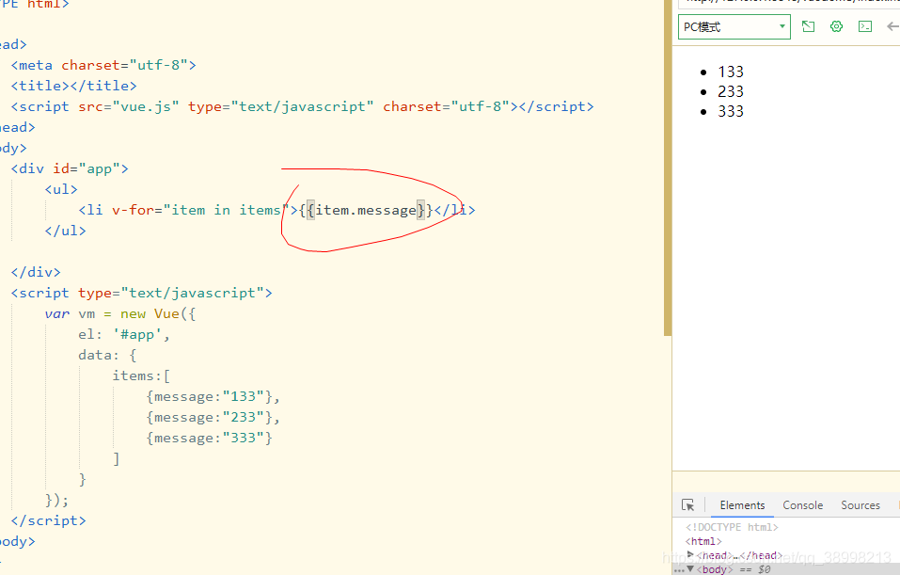Collapse the body node in DevTools
Image resolution: width=900 pixels, height=575 pixels.
point(690,568)
